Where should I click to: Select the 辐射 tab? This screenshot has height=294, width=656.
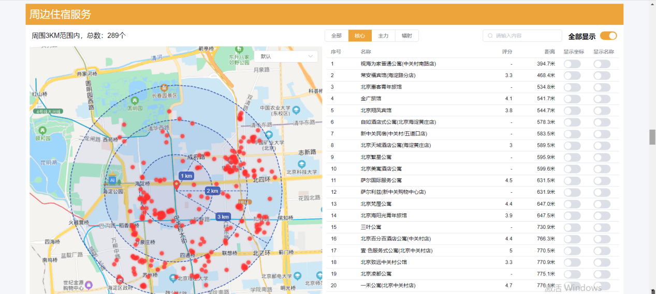click(x=407, y=36)
